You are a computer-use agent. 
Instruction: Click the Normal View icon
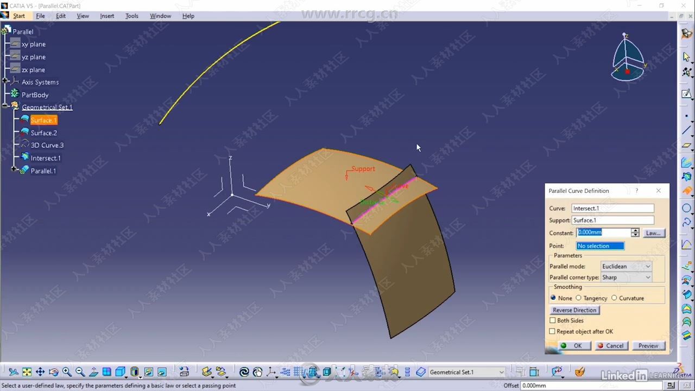click(93, 372)
